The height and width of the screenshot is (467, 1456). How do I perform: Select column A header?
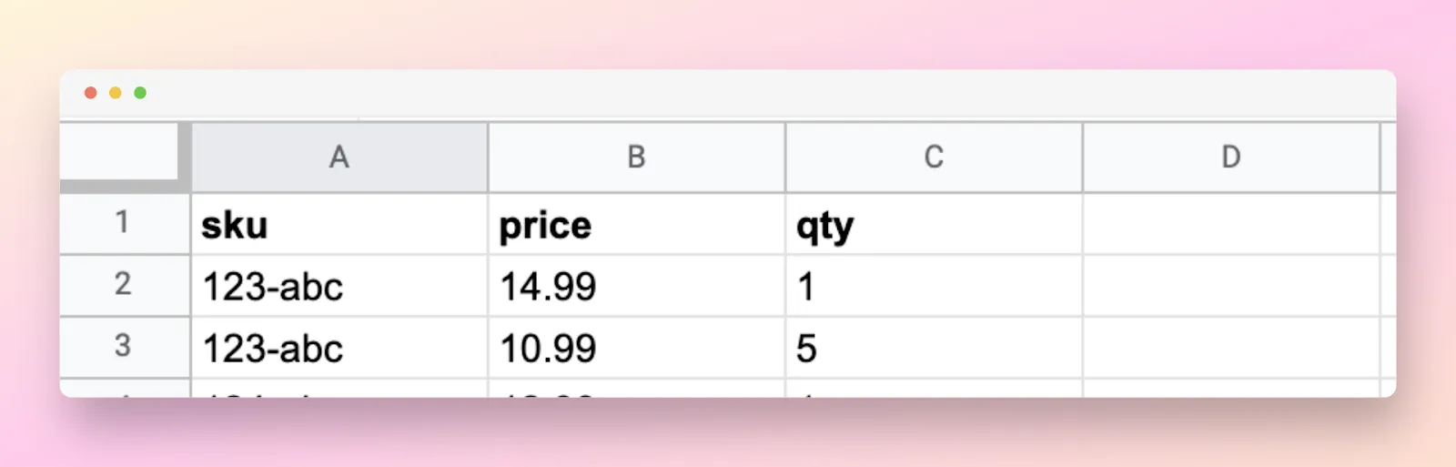[339, 157]
